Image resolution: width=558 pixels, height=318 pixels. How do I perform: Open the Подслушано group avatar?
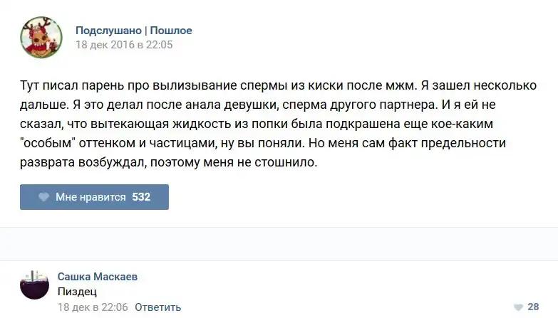(41, 37)
